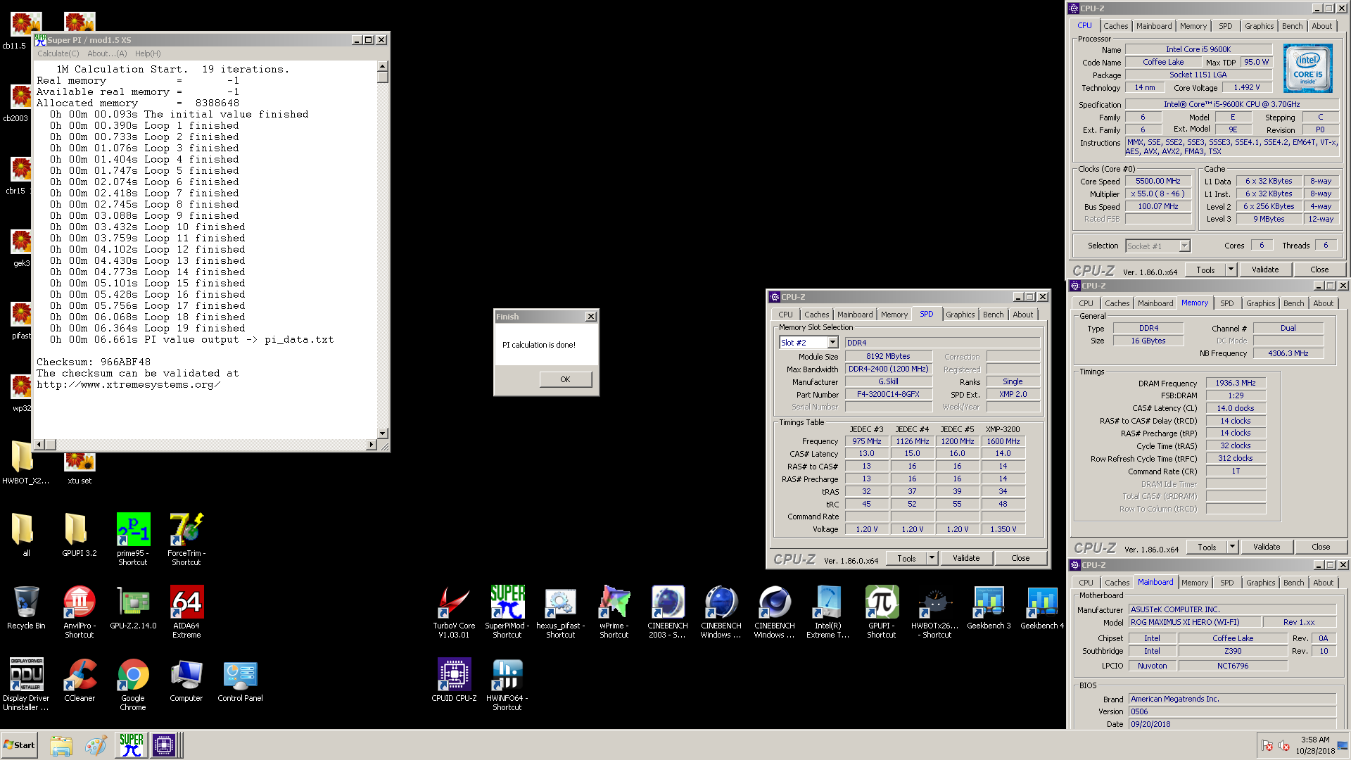Click Close button in SPD CPU-Z window

[1020, 558]
